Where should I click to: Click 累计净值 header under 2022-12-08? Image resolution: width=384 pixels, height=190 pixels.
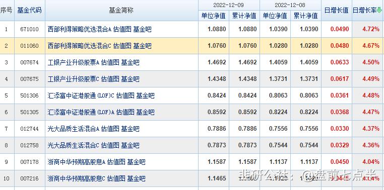tap(305, 16)
